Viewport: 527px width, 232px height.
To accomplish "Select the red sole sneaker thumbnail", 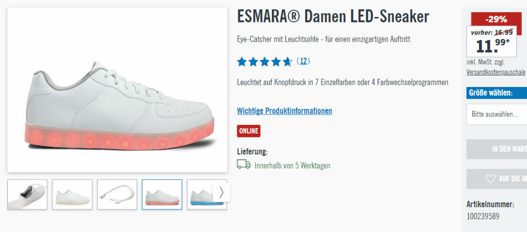I will tap(162, 195).
